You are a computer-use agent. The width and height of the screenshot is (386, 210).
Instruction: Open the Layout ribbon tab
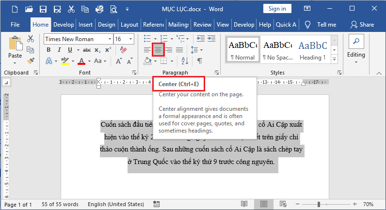(129, 25)
